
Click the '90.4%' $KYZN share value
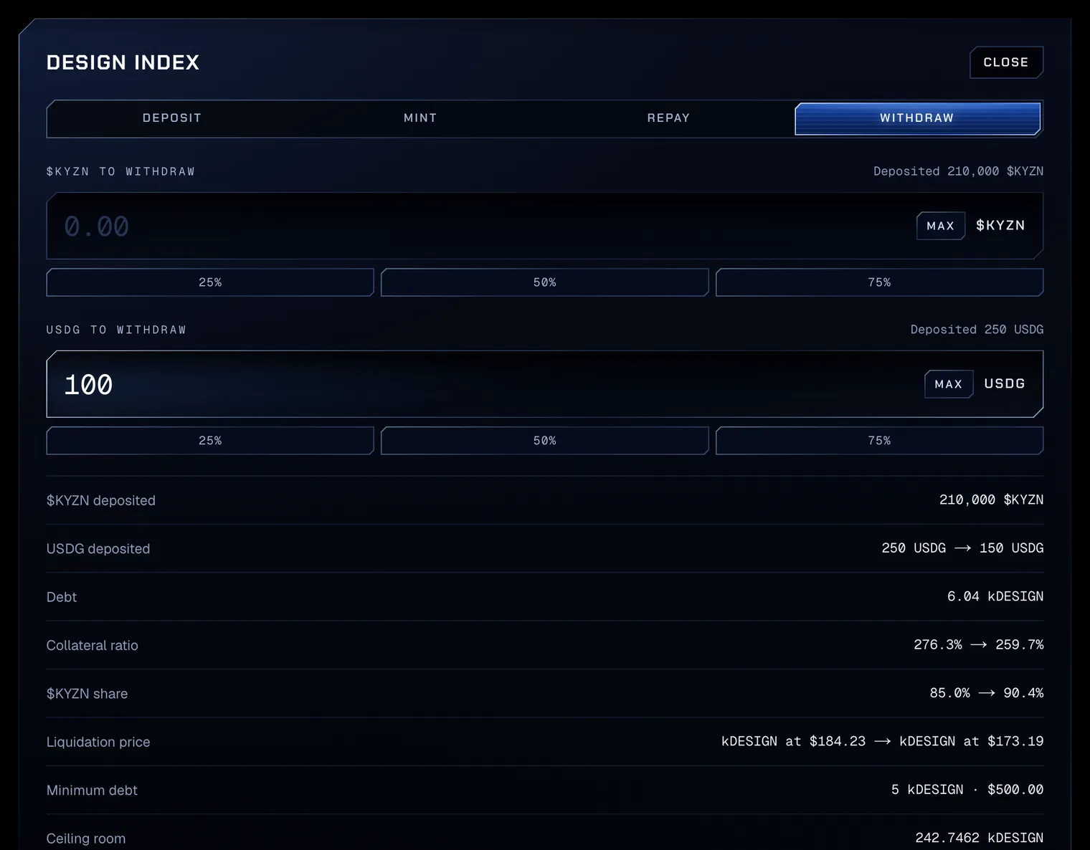[x=1023, y=693]
